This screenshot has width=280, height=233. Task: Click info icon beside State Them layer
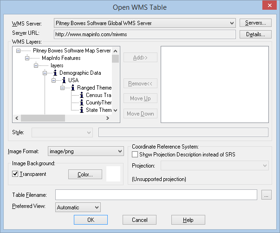82,110
